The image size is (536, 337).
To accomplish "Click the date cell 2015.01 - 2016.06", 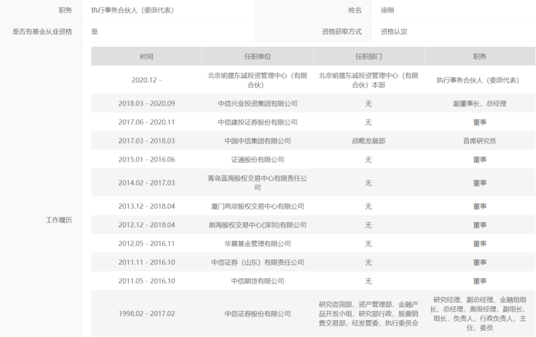I will [146, 160].
